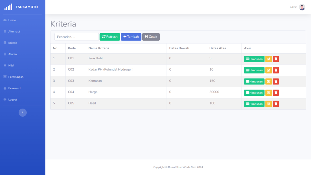Click the delete trash icon for Kemasan row
Viewport: 311px width, 175px height.
point(276,82)
